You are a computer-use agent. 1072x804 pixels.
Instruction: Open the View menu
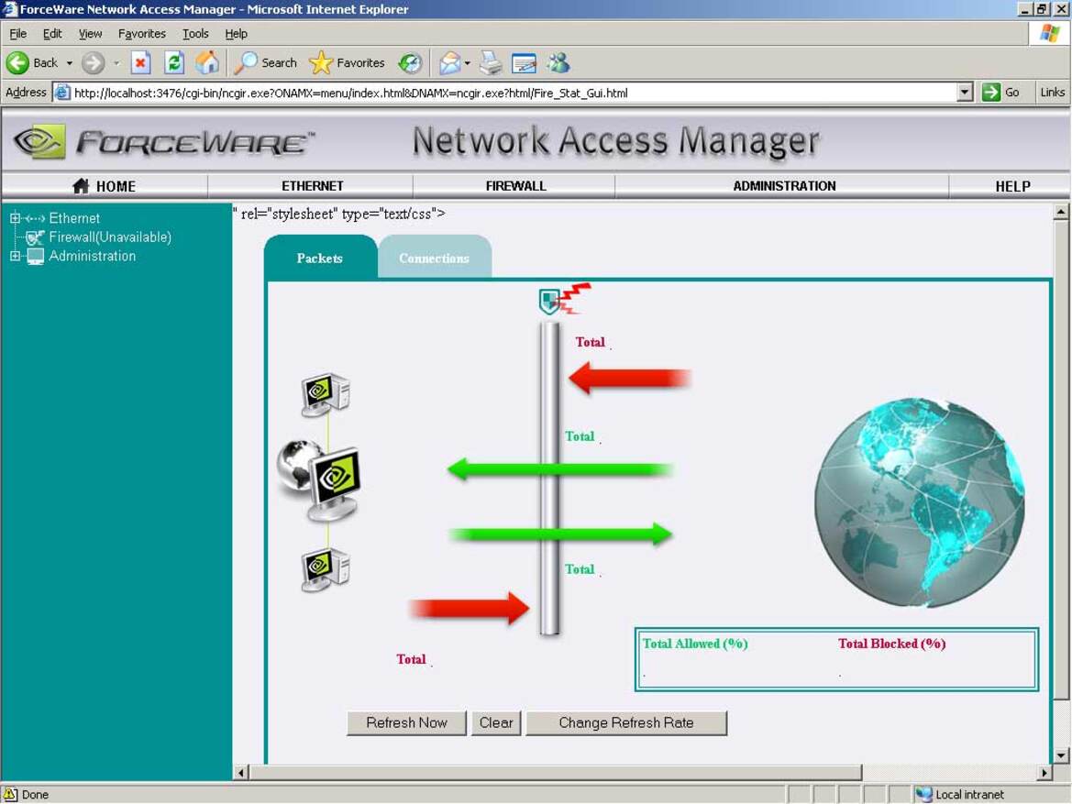(x=90, y=34)
